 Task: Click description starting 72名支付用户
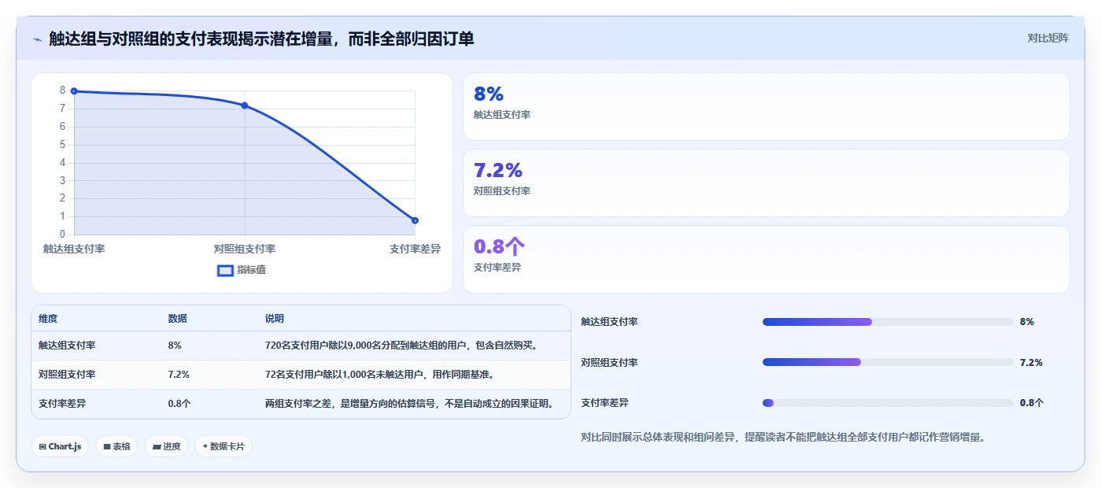[x=380, y=375]
